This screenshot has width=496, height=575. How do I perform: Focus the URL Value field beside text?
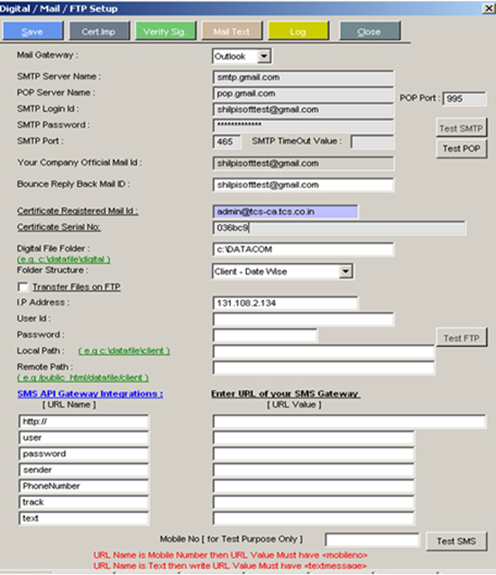coord(313,518)
